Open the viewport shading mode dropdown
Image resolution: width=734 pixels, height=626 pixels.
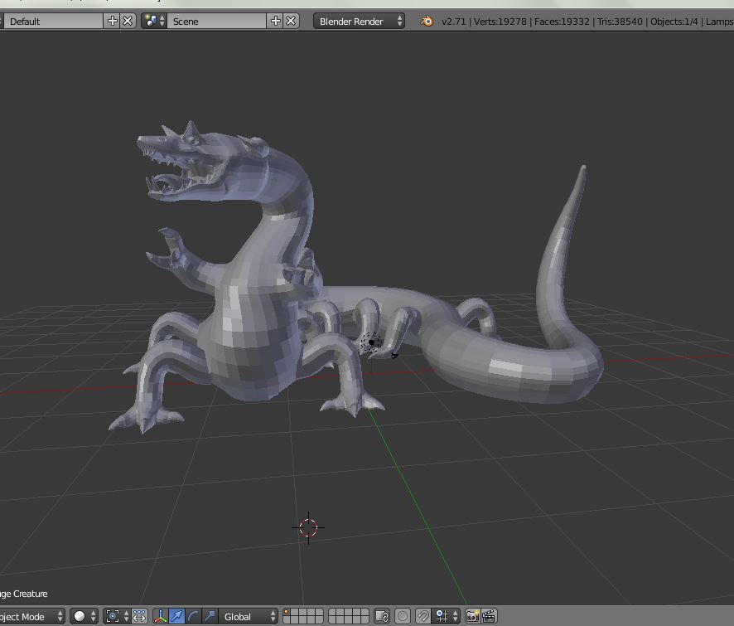(x=84, y=616)
